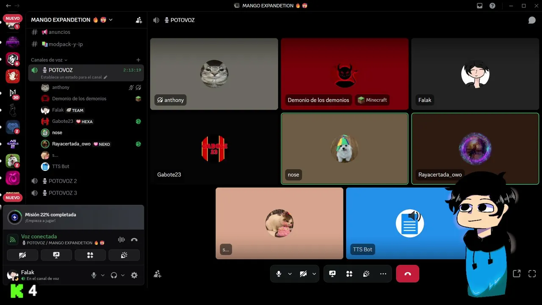Turn on camera in the call control bar

tap(303, 274)
